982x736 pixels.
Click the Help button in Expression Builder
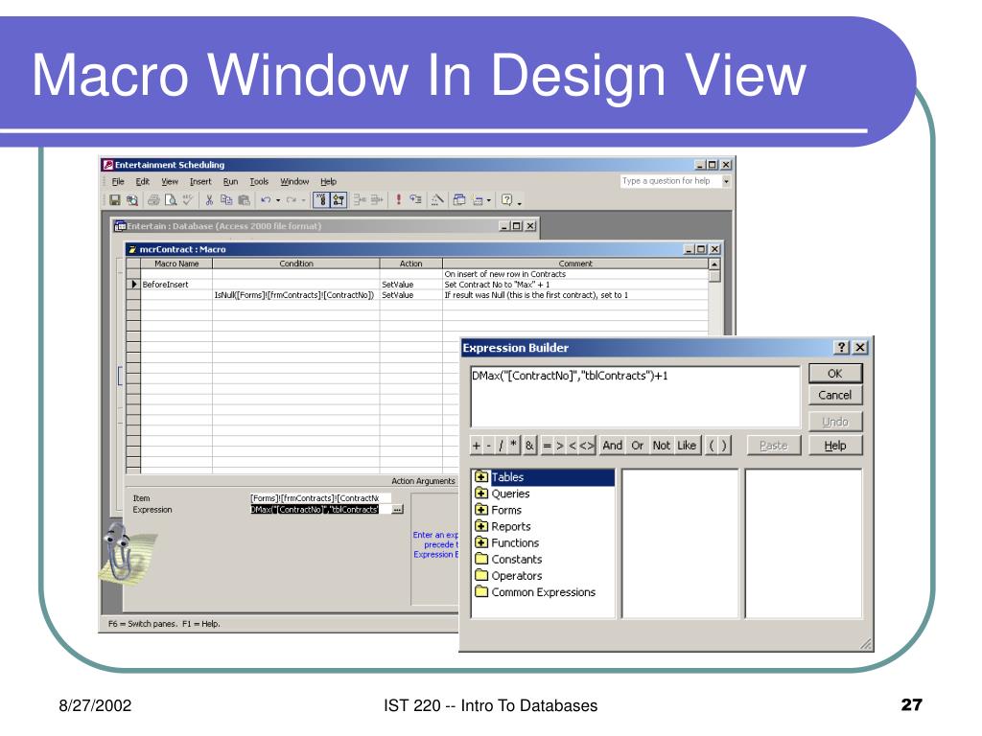835,446
